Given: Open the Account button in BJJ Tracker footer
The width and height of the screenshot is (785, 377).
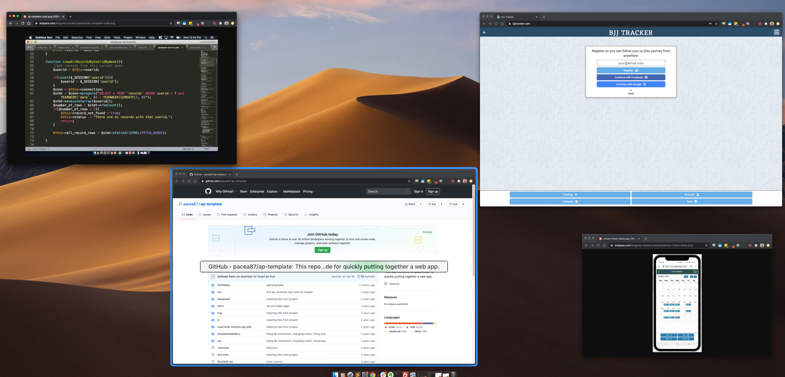Looking at the screenshot, I should [x=692, y=194].
